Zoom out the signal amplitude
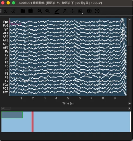This screenshot has width=133, height=141. pyautogui.click(x=40, y=11)
